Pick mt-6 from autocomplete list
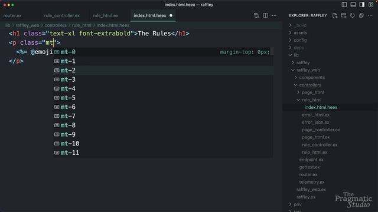378x212 pixels. click(x=163, y=107)
